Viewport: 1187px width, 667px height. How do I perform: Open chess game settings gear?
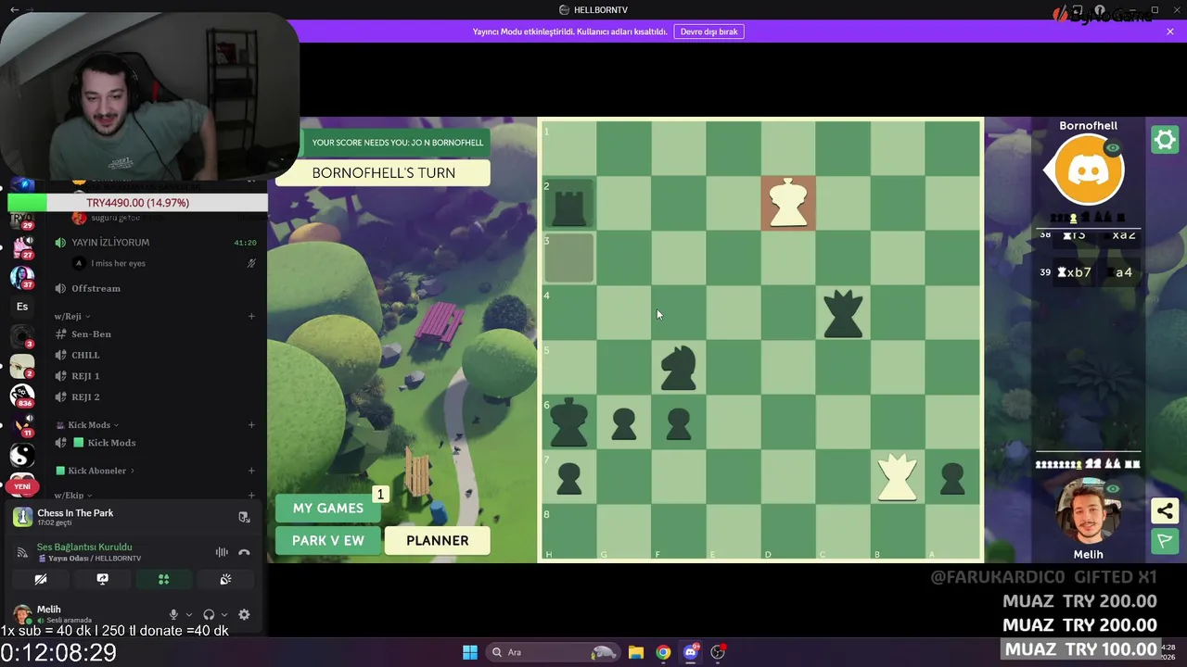(1165, 140)
